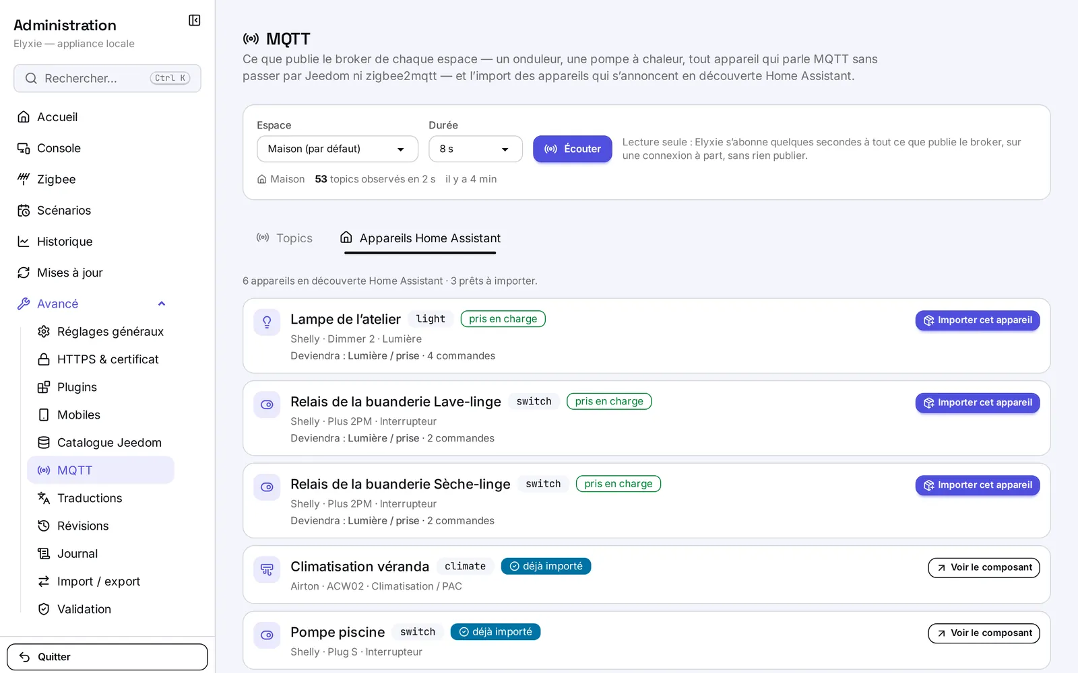Screen dimensions: 1078x673
Task: Click the Lampe de l'atelier bulb icon
Action: [267, 322]
